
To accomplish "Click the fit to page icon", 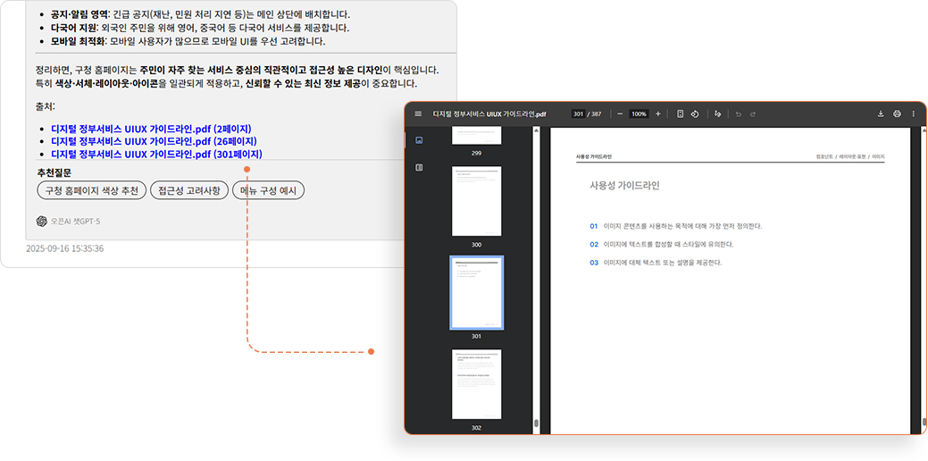I will click(680, 114).
